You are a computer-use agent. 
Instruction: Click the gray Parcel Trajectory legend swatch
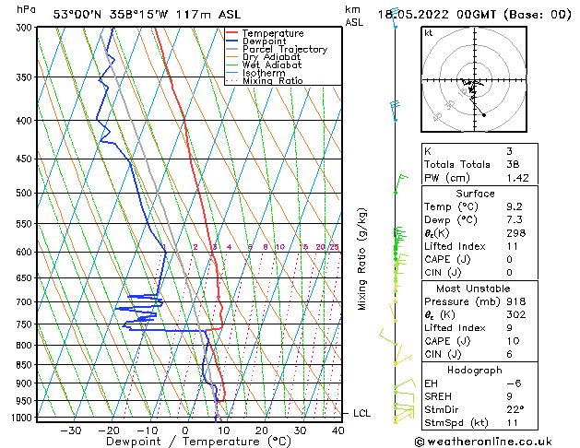point(232,49)
